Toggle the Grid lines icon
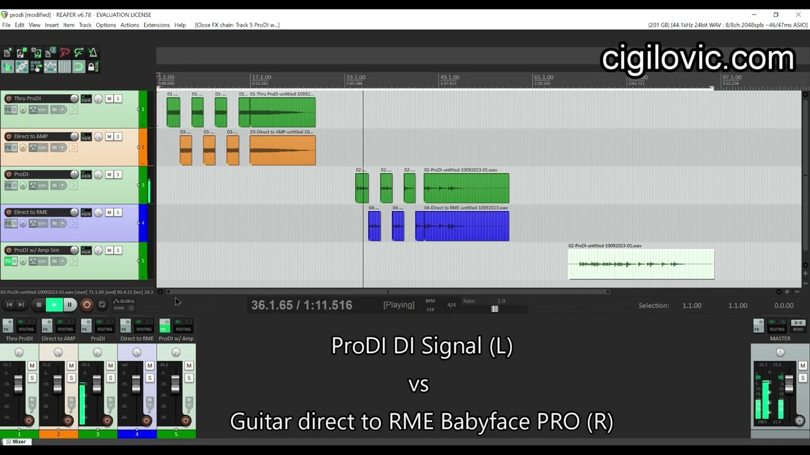Image resolution: width=810 pixels, height=455 pixels. 65,66
